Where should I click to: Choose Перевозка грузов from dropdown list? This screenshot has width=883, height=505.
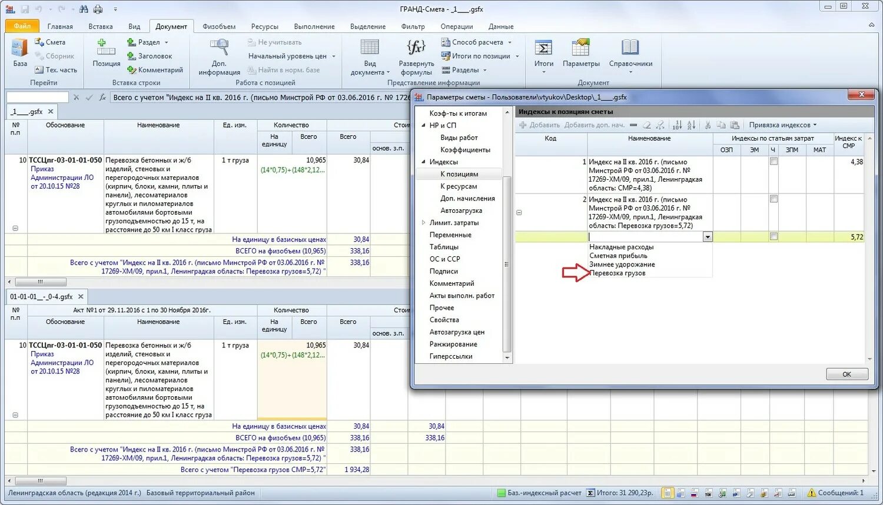(x=618, y=273)
